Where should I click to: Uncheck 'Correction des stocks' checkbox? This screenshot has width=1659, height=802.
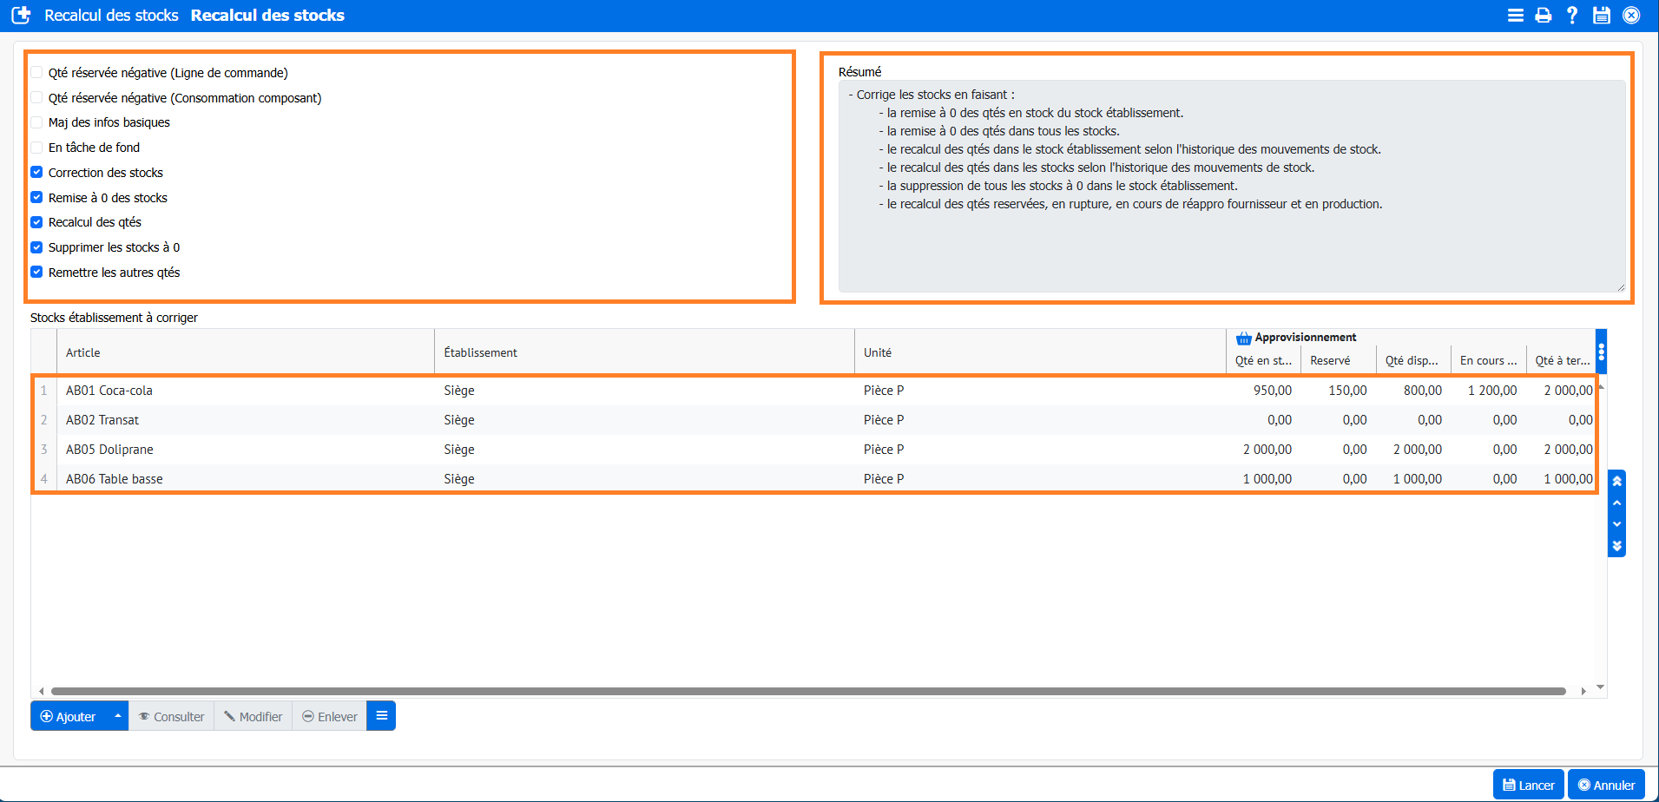pyautogui.click(x=37, y=173)
